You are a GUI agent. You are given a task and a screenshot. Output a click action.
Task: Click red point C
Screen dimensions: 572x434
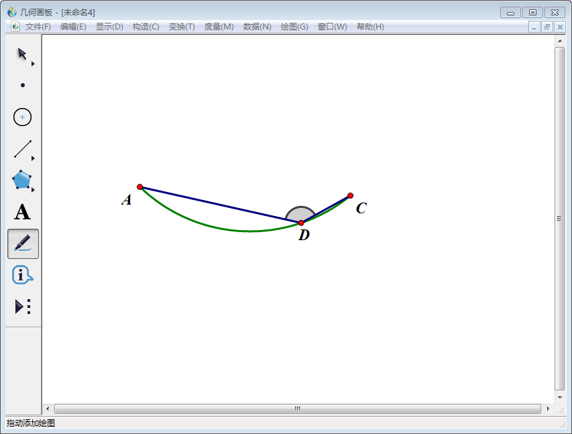(x=350, y=196)
